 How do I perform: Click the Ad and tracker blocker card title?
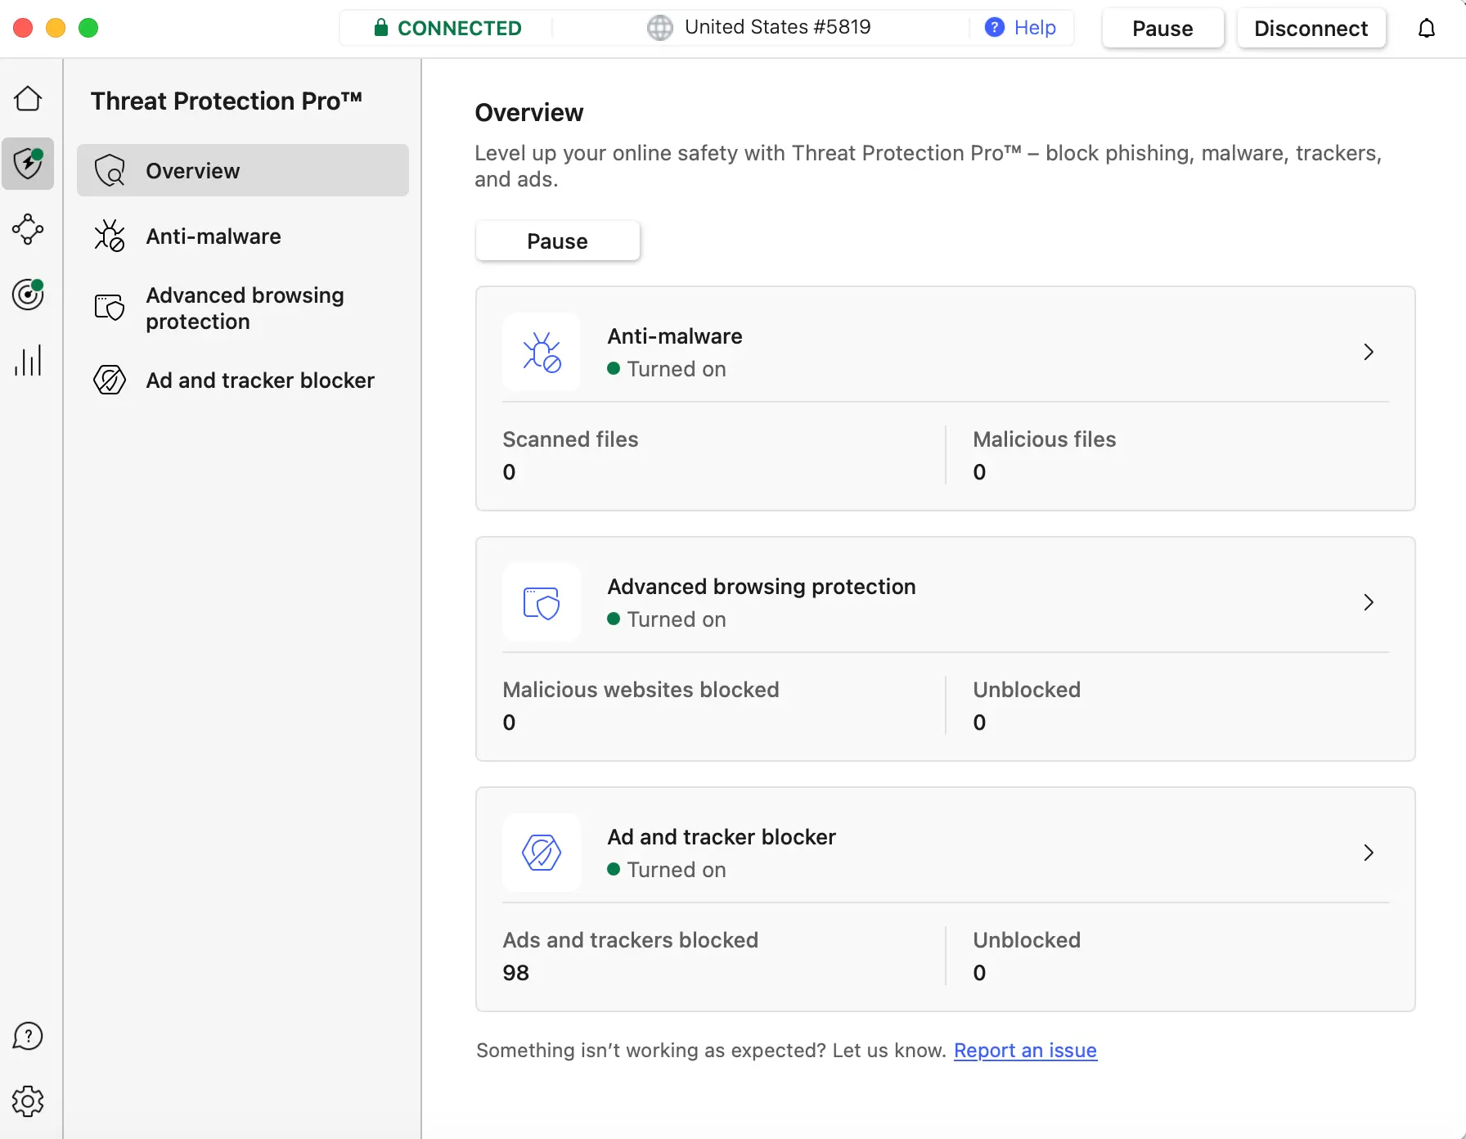click(721, 837)
